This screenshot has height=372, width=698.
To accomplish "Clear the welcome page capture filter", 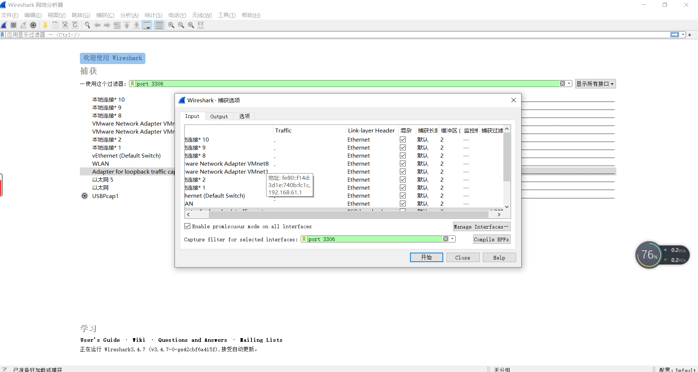I will (x=562, y=84).
